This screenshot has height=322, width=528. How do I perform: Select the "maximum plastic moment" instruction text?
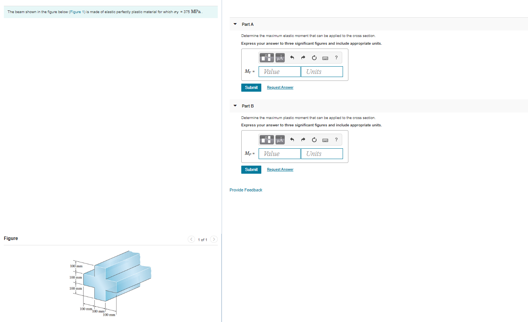[308, 118]
